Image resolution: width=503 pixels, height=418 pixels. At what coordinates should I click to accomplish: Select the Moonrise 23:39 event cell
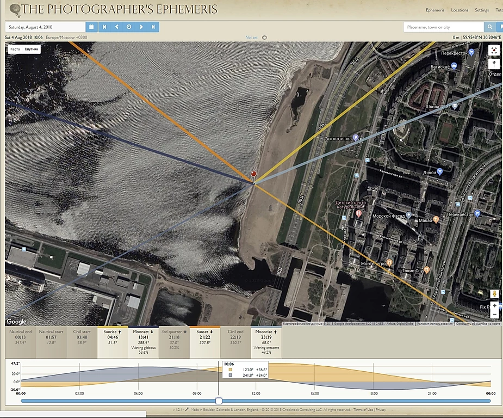point(266,342)
